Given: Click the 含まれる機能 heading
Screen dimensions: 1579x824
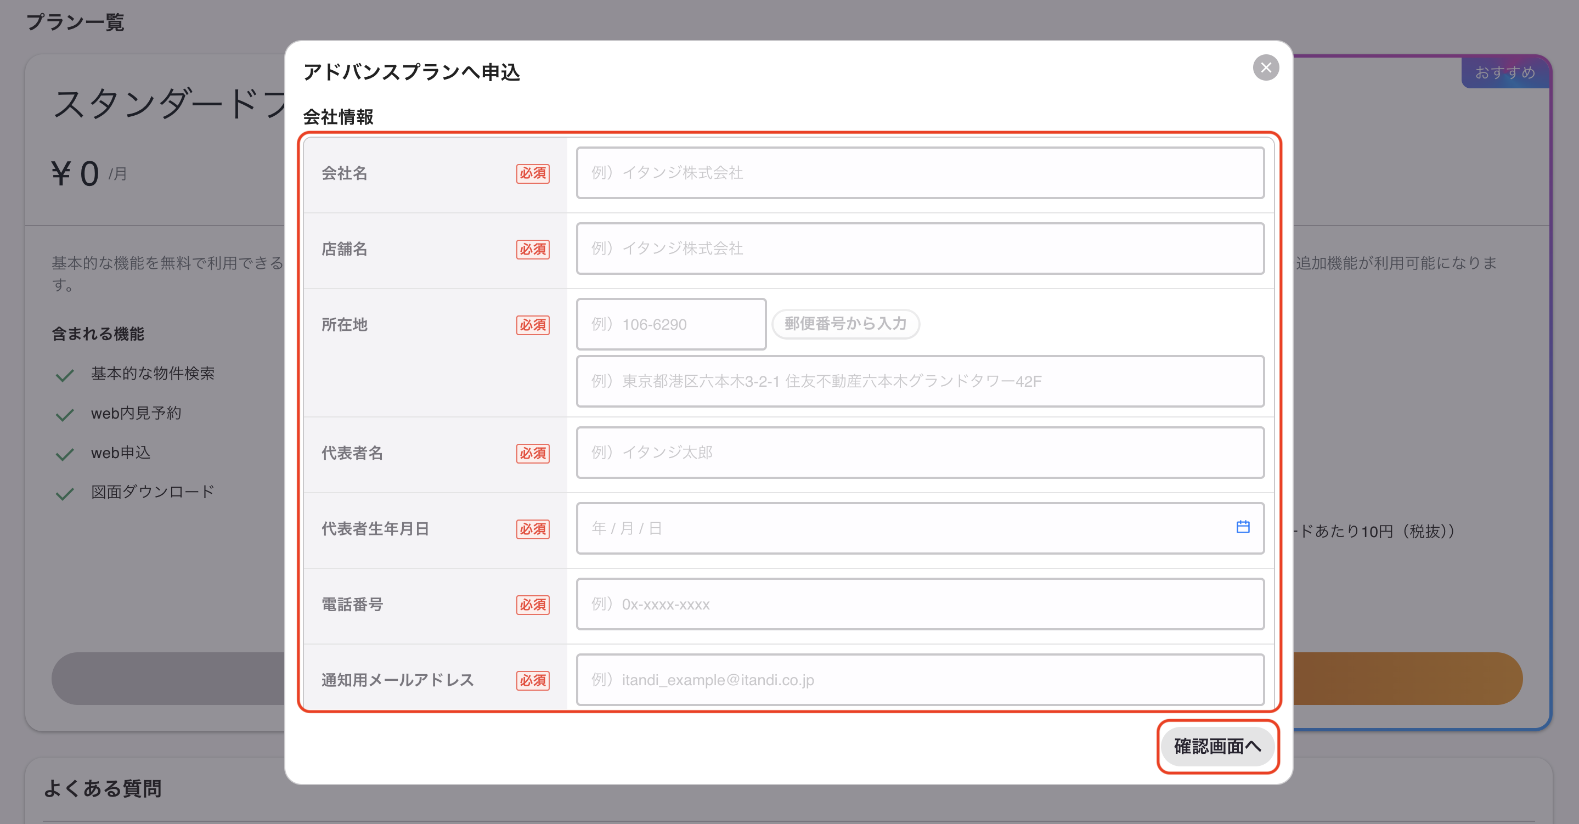Looking at the screenshot, I should 98,334.
